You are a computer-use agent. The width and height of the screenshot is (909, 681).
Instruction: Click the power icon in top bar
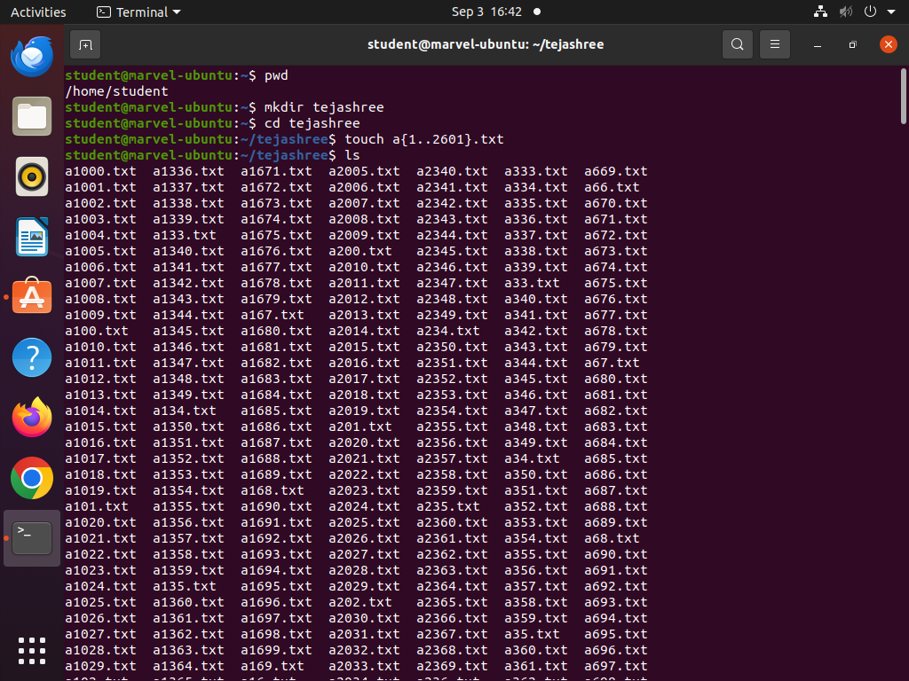[870, 12]
